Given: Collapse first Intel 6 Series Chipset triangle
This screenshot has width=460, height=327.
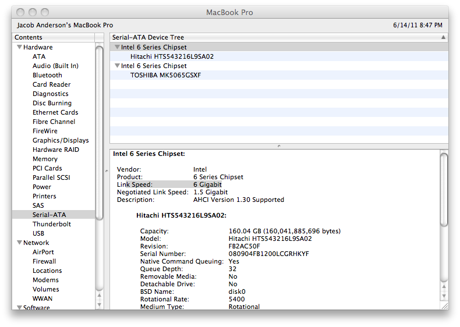Looking at the screenshot, I should pyautogui.click(x=117, y=47).
